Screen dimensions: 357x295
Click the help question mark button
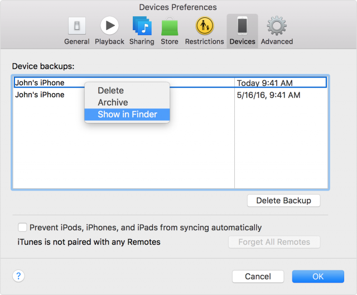coord(18,276)
